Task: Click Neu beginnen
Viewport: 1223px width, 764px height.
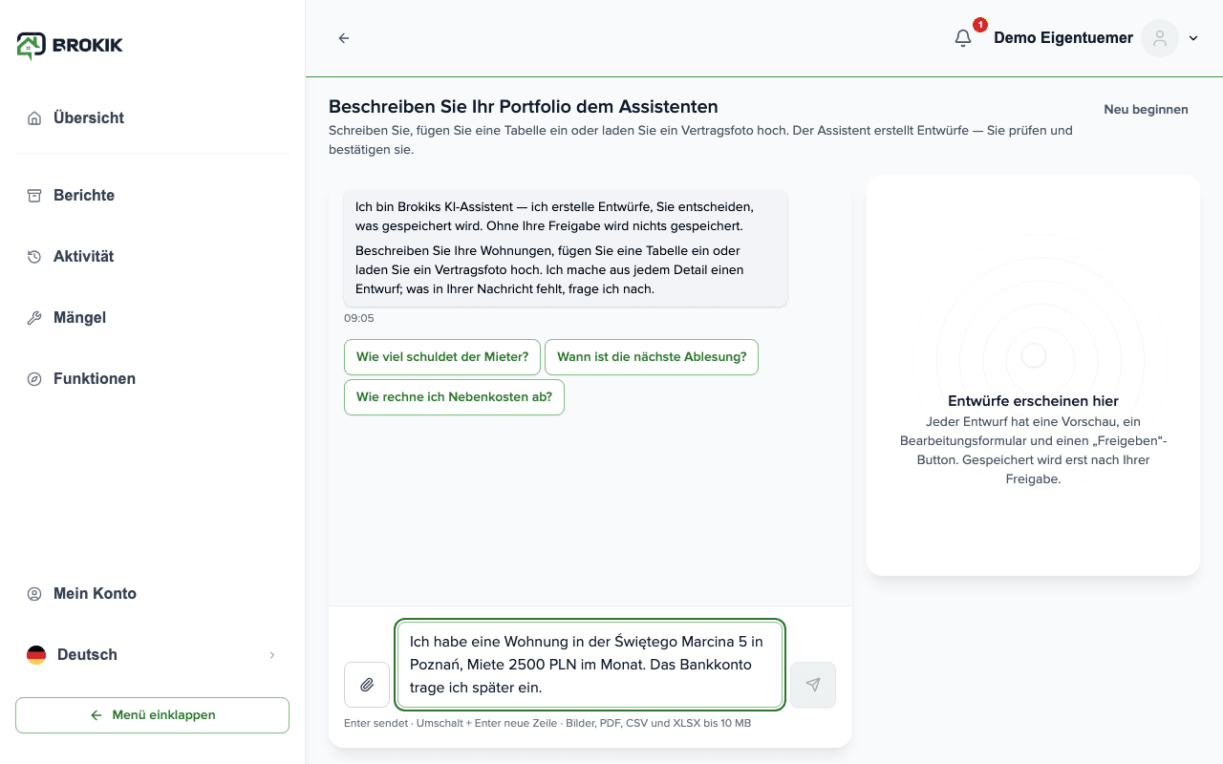Action: [x=1146, y=110]
